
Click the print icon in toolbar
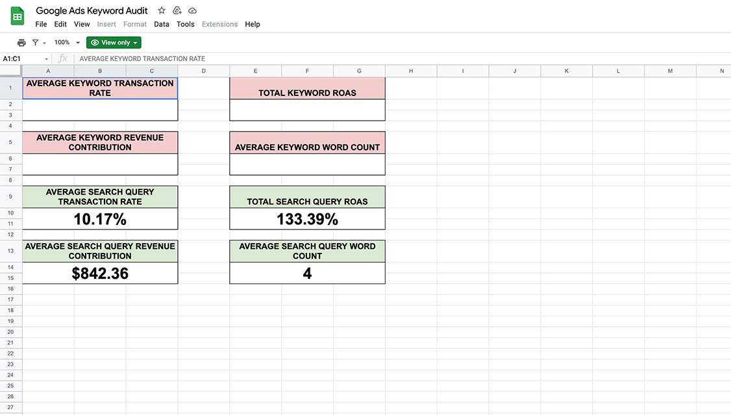pos(21,43)
